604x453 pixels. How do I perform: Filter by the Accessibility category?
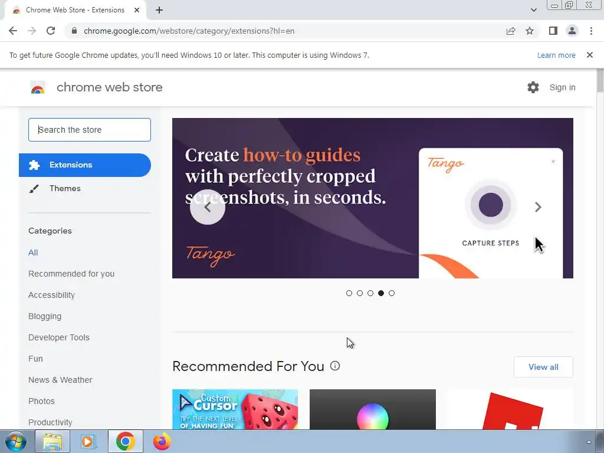(52, 295)
